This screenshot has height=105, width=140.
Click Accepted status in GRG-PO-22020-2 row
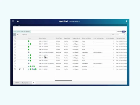pos(85,66)
